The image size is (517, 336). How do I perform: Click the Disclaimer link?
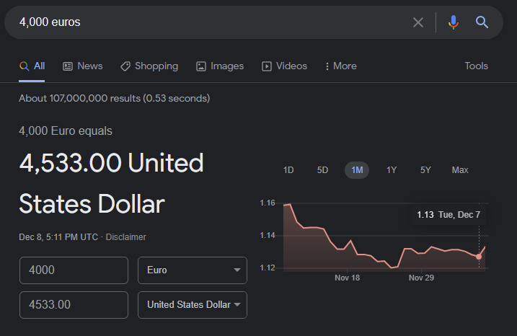[126, 236]
